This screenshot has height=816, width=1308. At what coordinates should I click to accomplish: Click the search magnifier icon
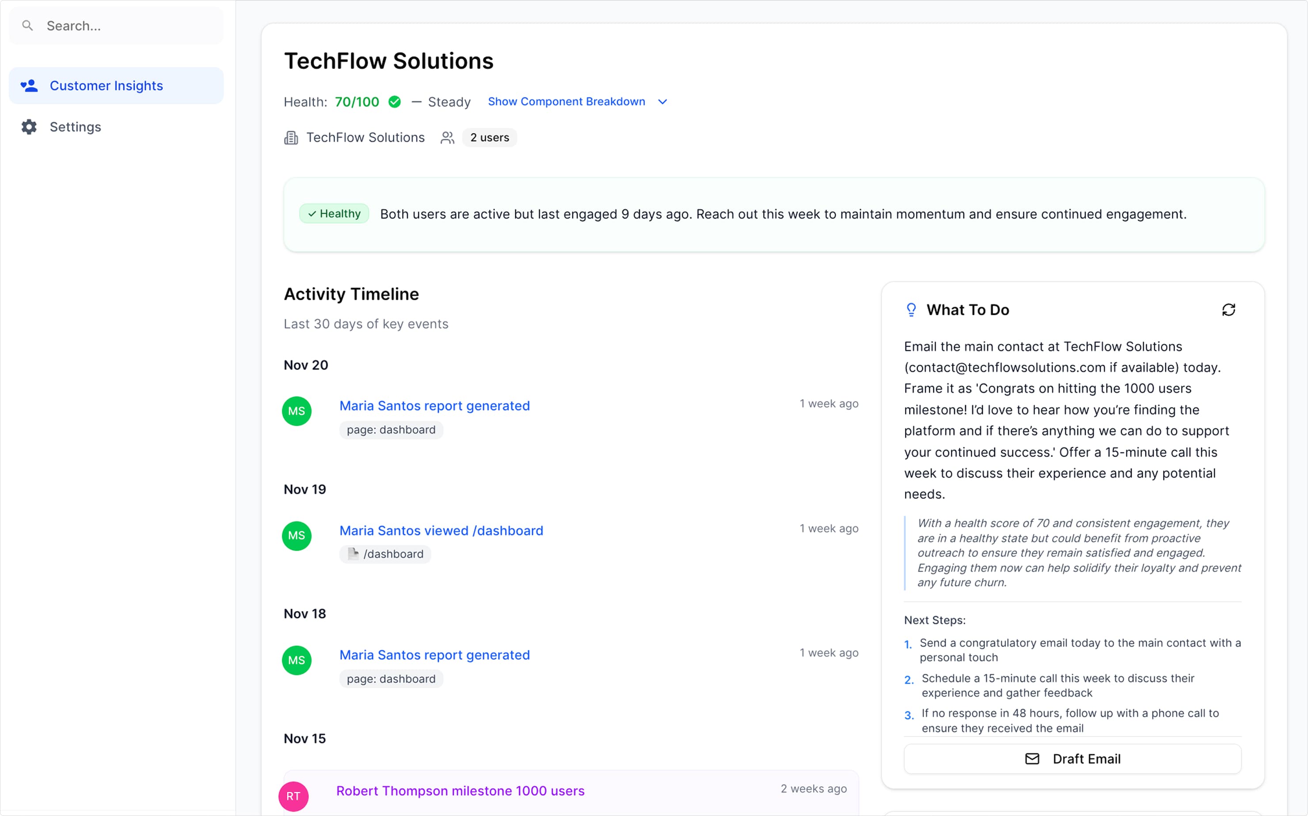27,25
